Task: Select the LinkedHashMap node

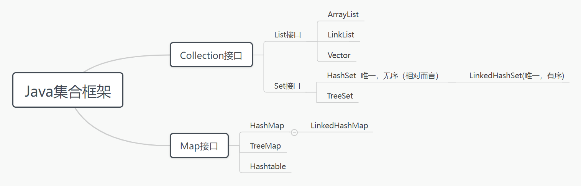Action: point(339,126)
